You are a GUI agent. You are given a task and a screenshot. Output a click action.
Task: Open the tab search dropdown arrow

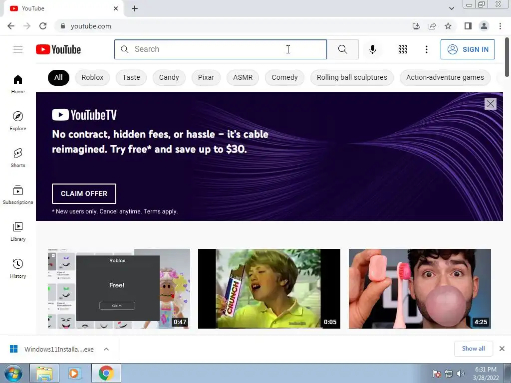pos(451,8)
